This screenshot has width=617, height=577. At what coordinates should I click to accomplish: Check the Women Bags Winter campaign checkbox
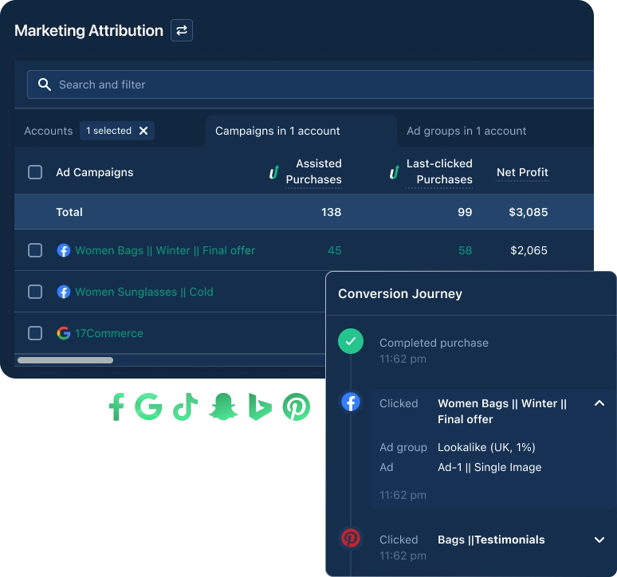35,250
